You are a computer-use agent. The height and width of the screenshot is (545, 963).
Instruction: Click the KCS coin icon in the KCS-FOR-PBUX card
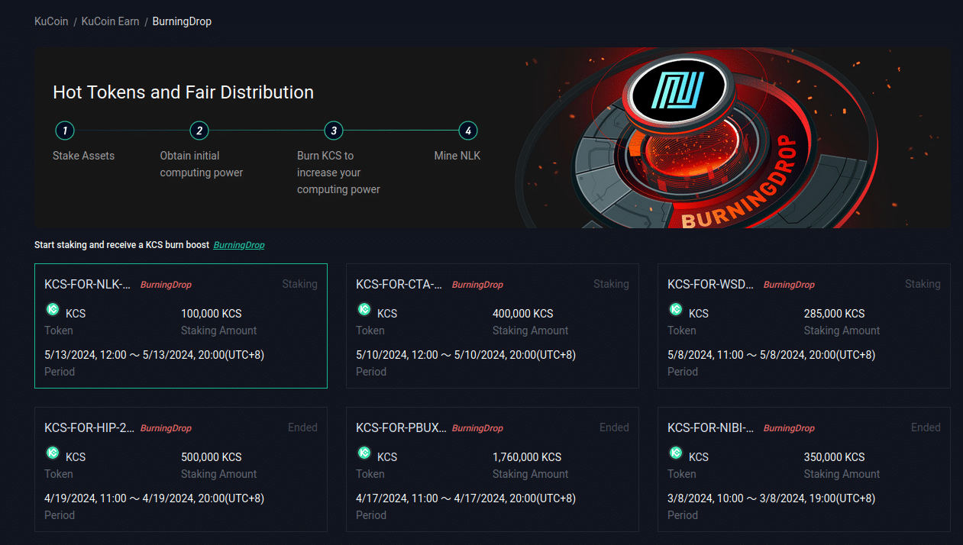[x=364, y=453]
